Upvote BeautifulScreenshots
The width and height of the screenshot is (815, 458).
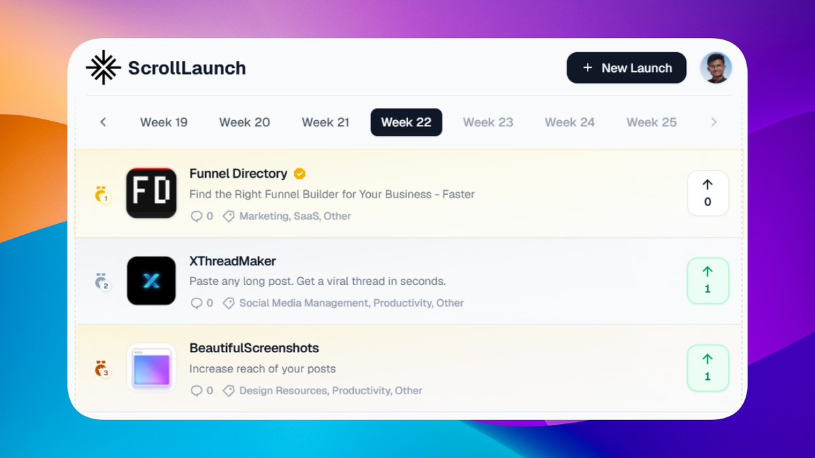coord(708,368)
